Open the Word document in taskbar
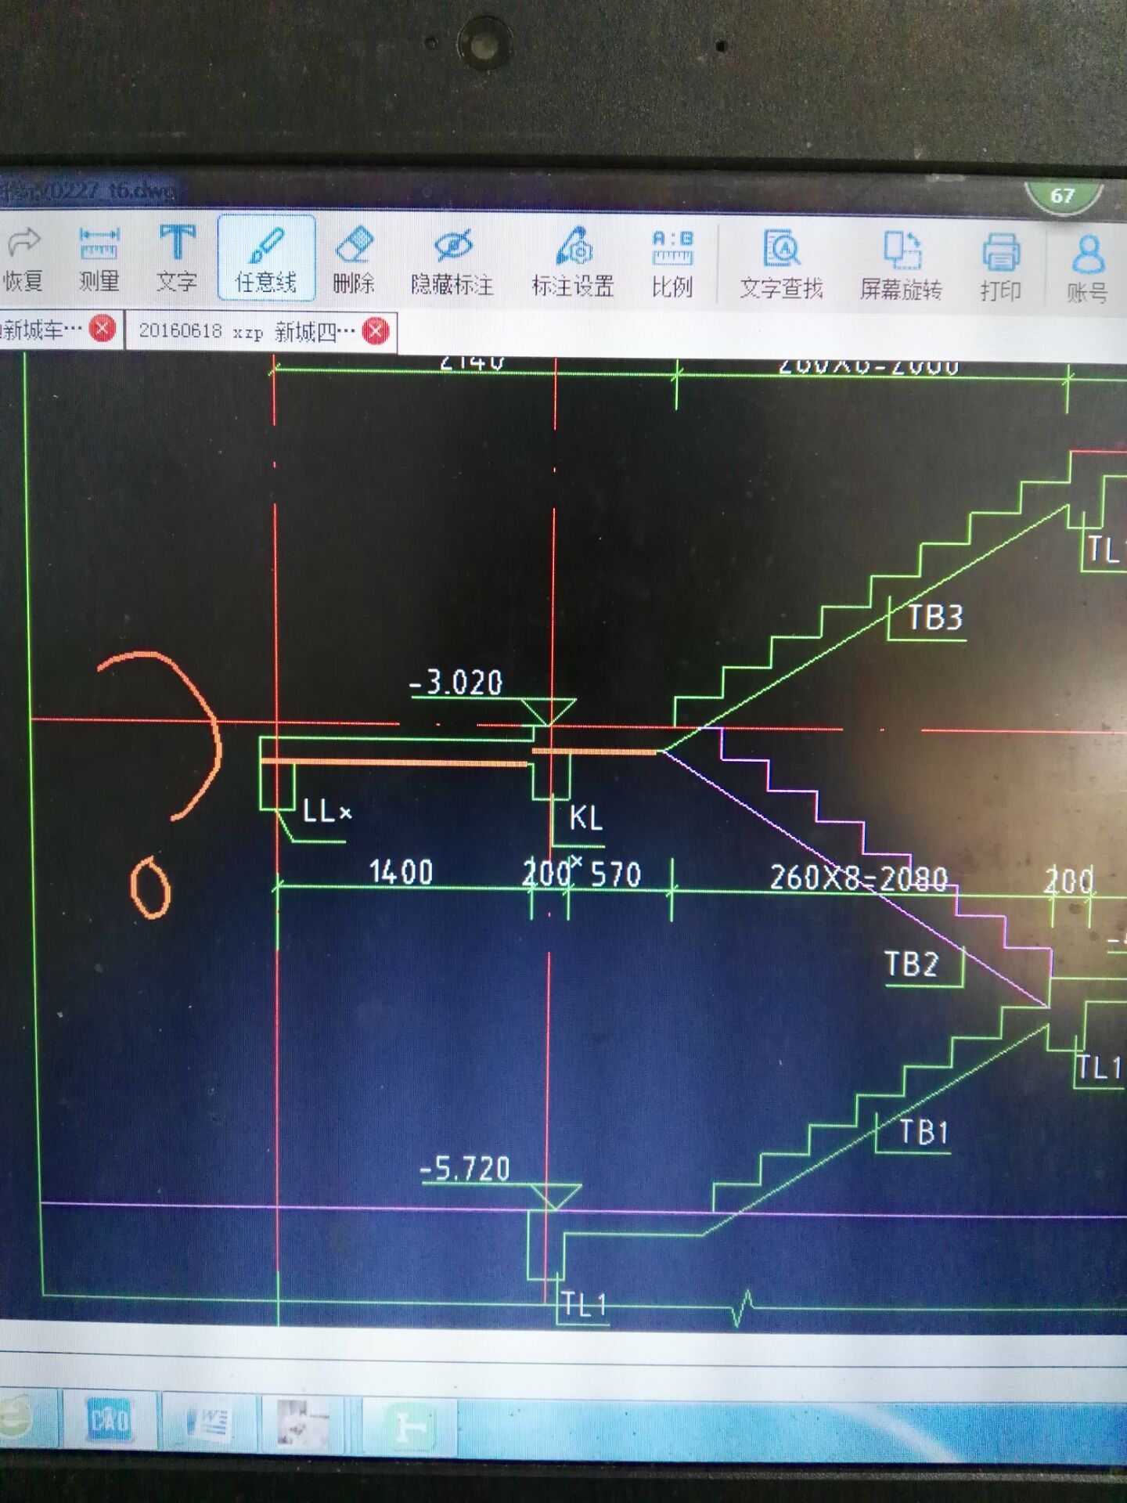Screen dimensions: 1127x1503 pos(207,1422)
